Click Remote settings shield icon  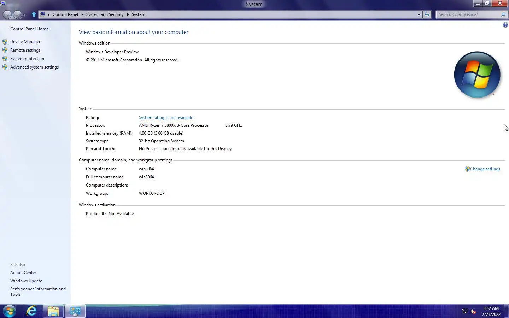[x=5, y=50]
